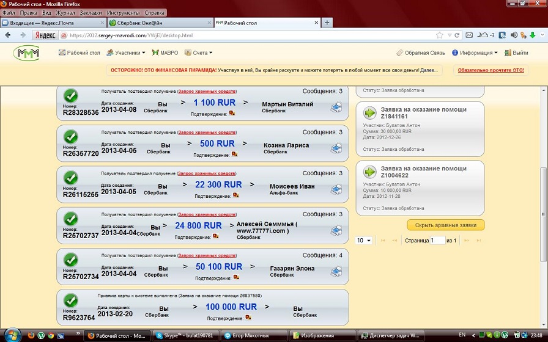
Task: Click the Яндекс button in address bar
Action: [x=45, y=35]
